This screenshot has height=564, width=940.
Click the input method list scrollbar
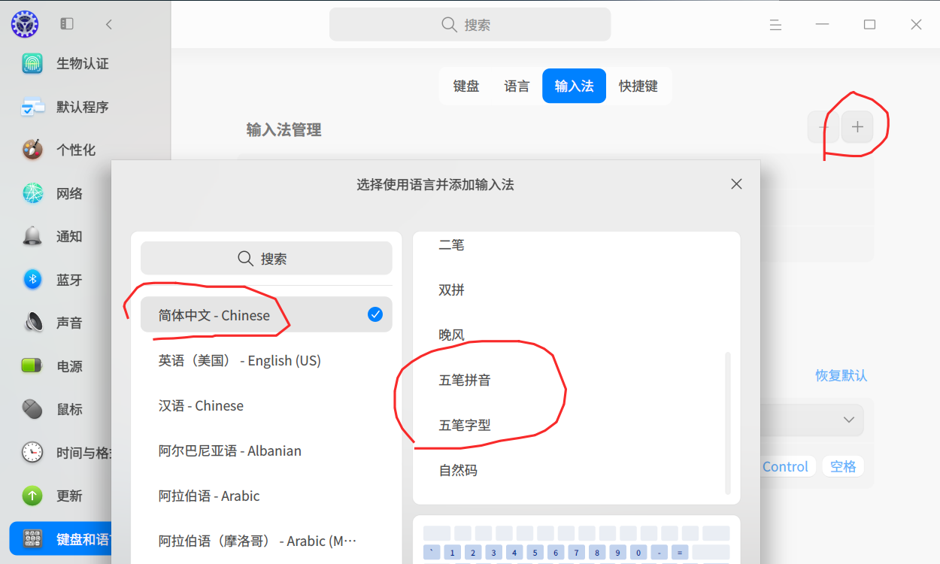pos(727,423)
